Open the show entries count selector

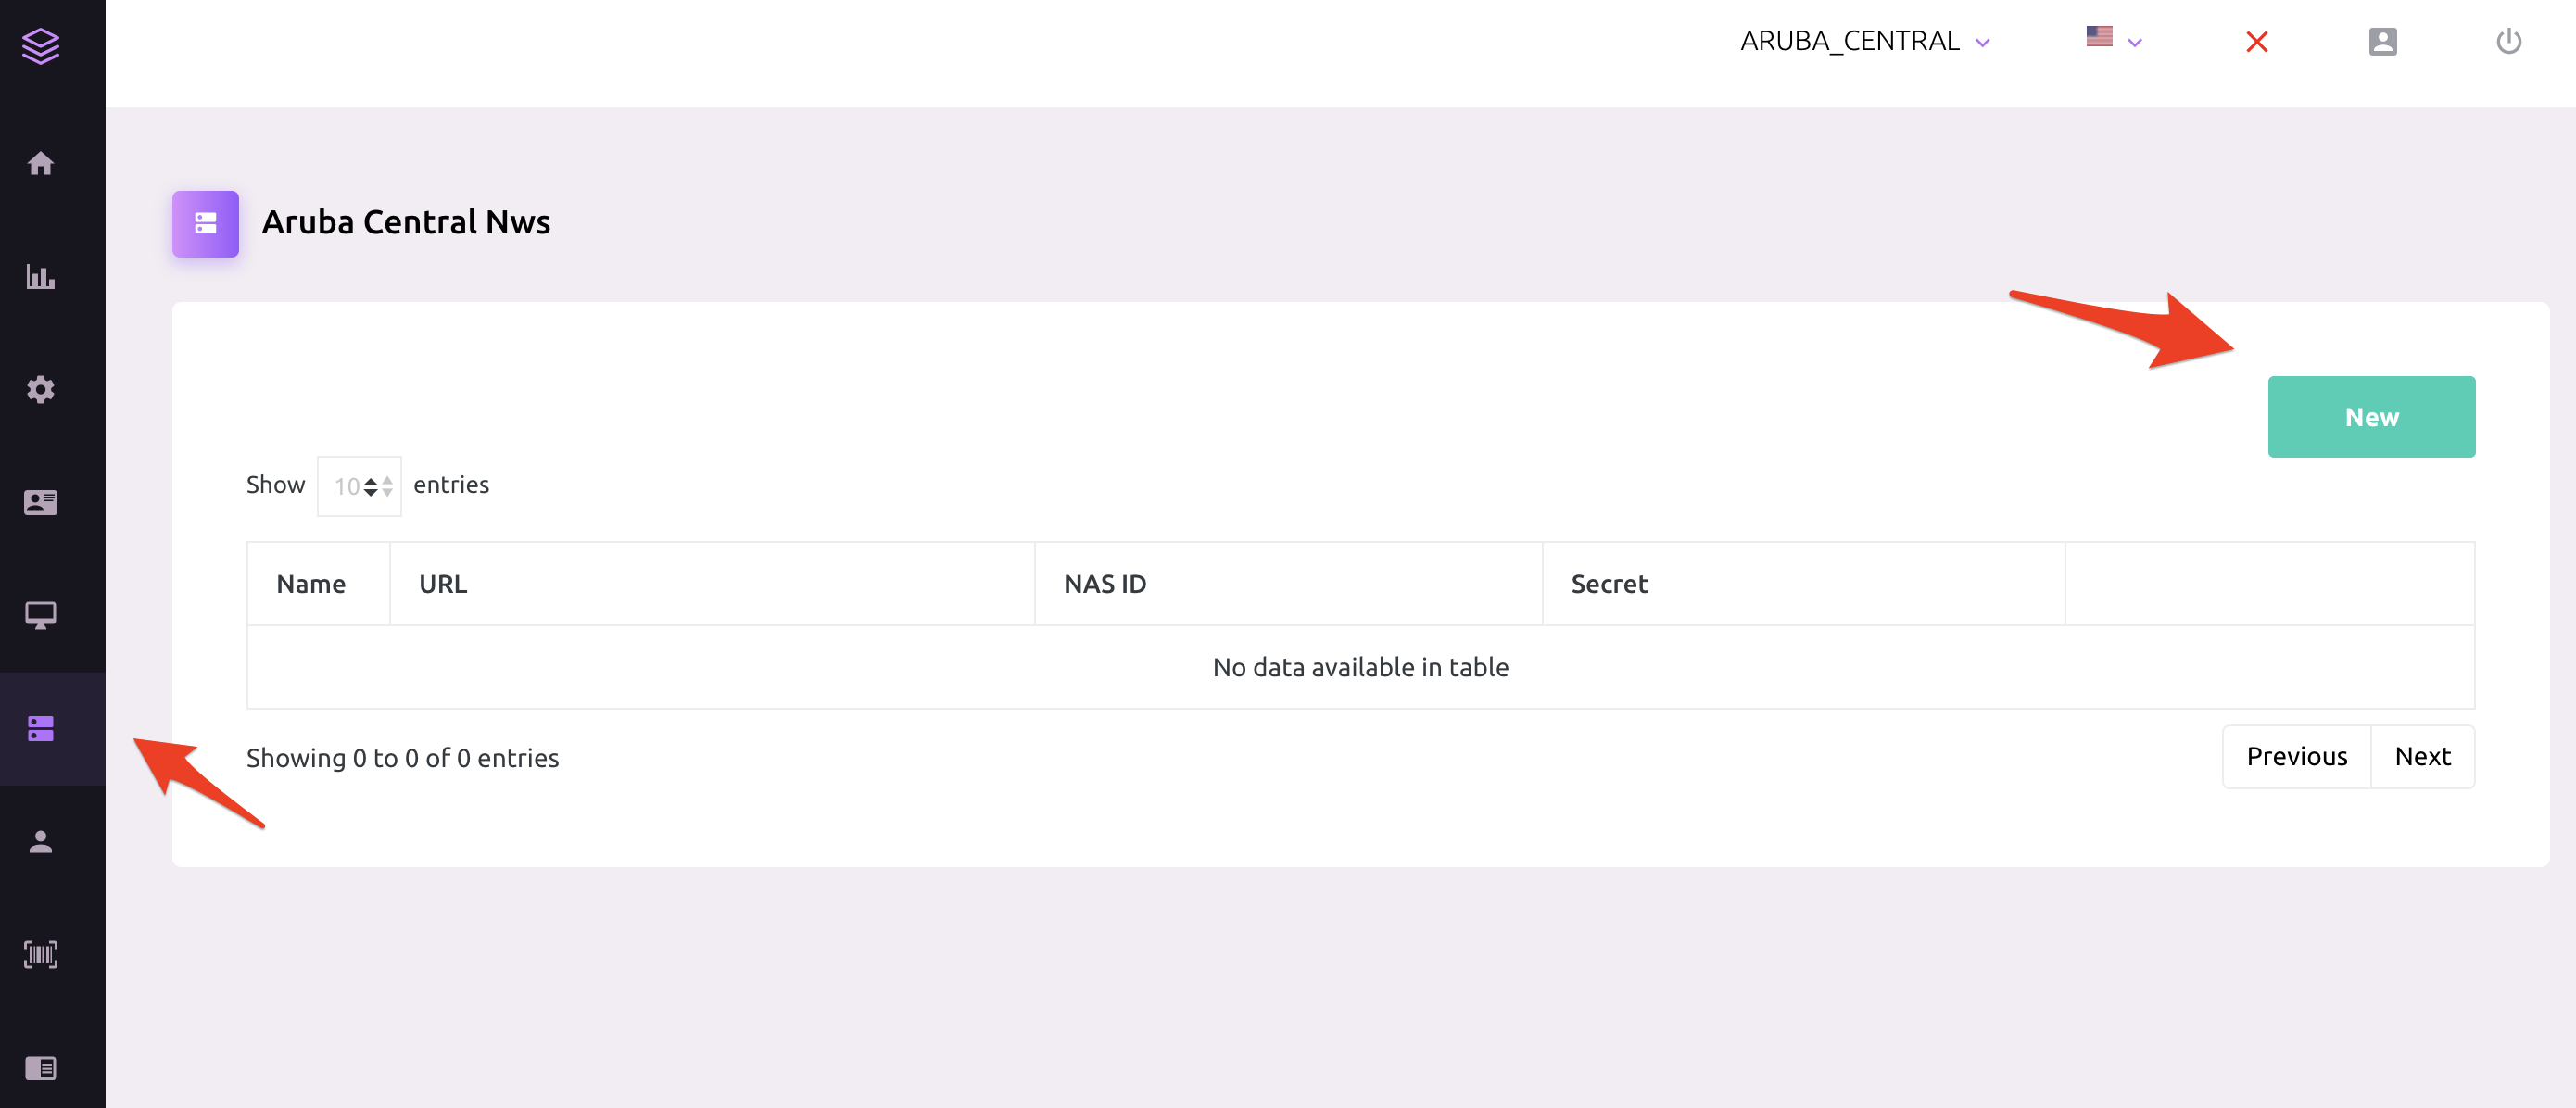click(360, 486)
